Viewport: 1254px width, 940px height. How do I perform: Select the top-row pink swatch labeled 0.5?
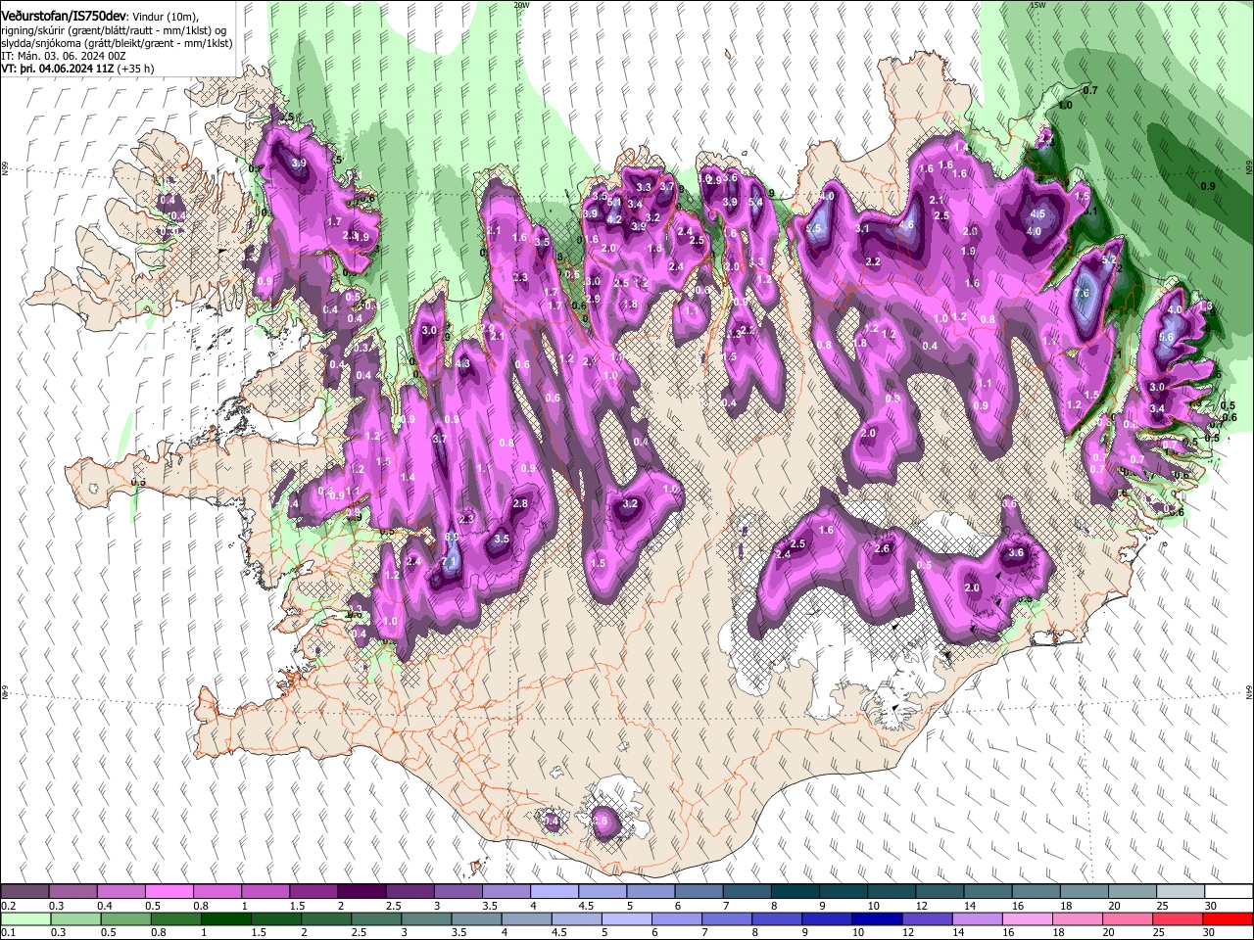[x=169, y=891]
